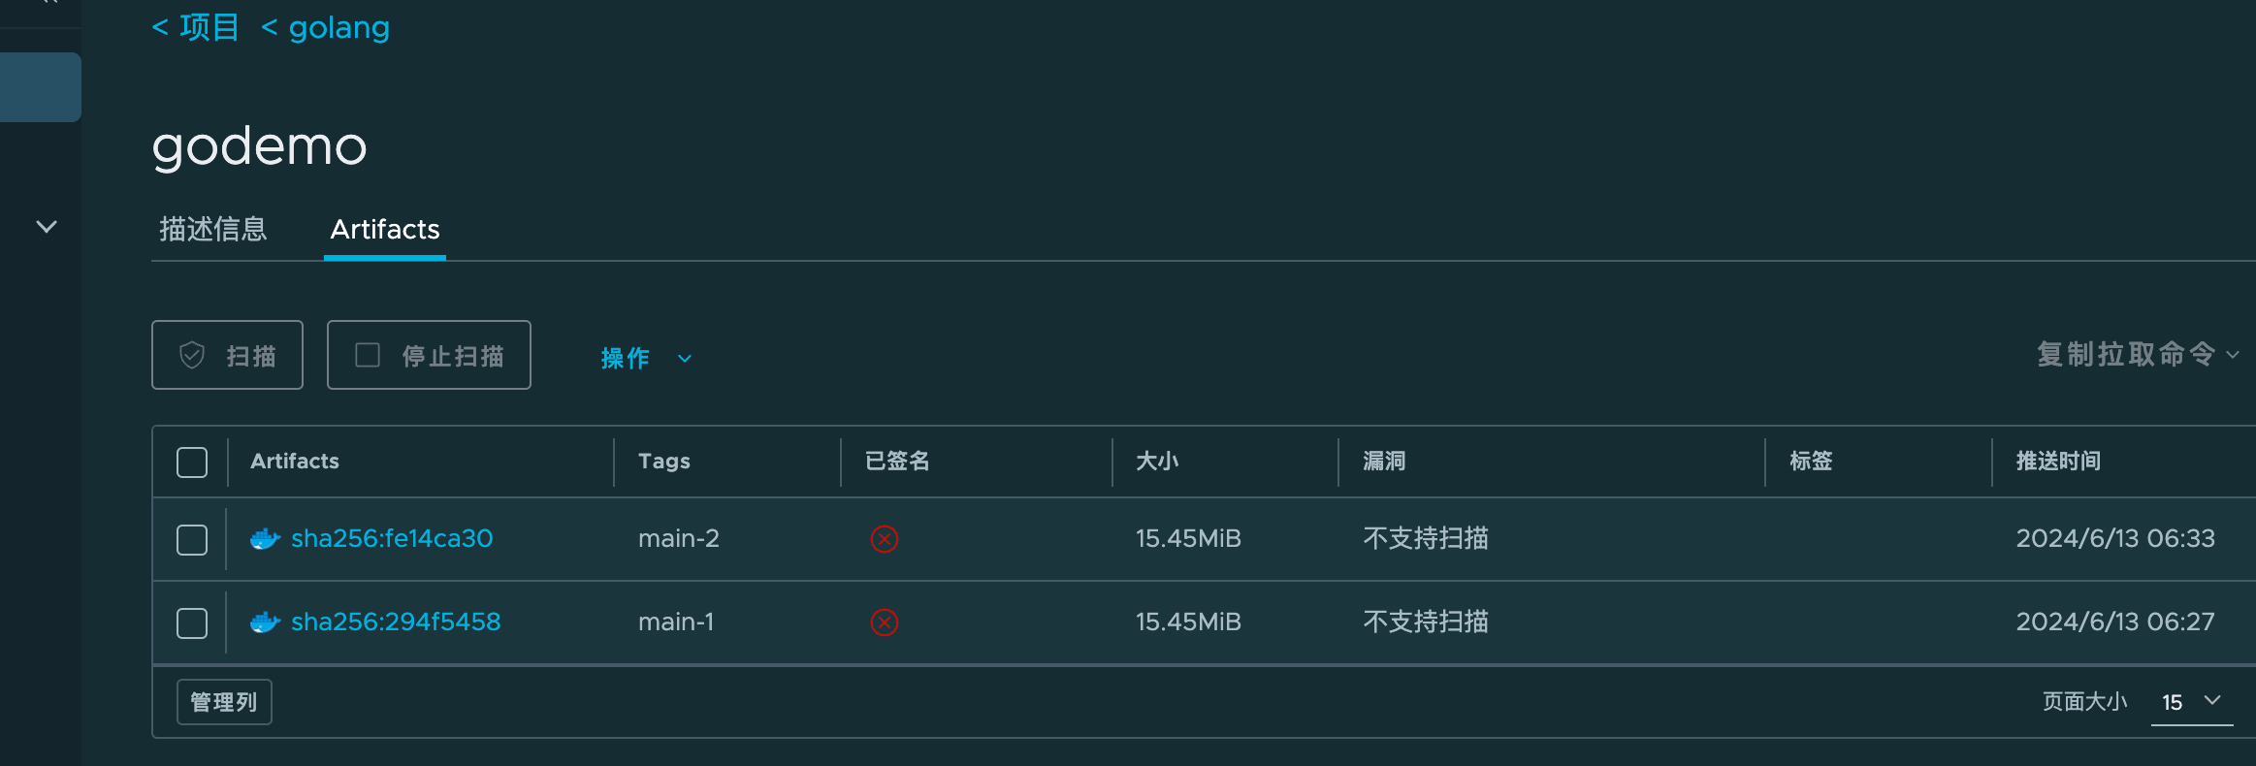Click the stop scan square icon

368,355
